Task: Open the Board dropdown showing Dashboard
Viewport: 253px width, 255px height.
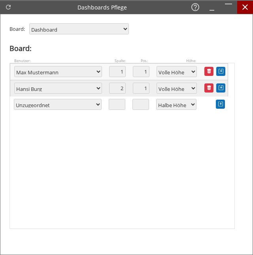Action: [x=79, y=29]
